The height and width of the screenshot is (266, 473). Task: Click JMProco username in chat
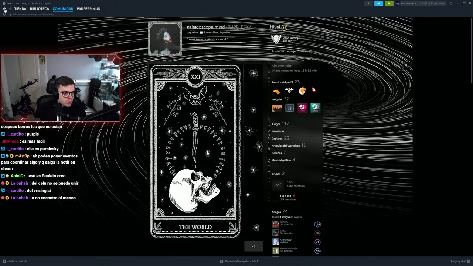point(10,141)
